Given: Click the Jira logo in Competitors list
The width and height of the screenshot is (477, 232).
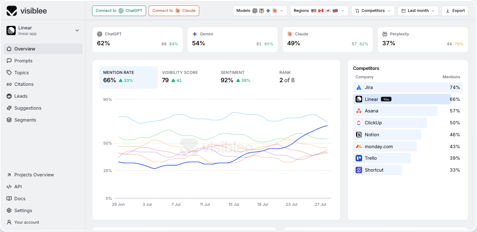Looking at the screenshot, I should click(359, 87).
